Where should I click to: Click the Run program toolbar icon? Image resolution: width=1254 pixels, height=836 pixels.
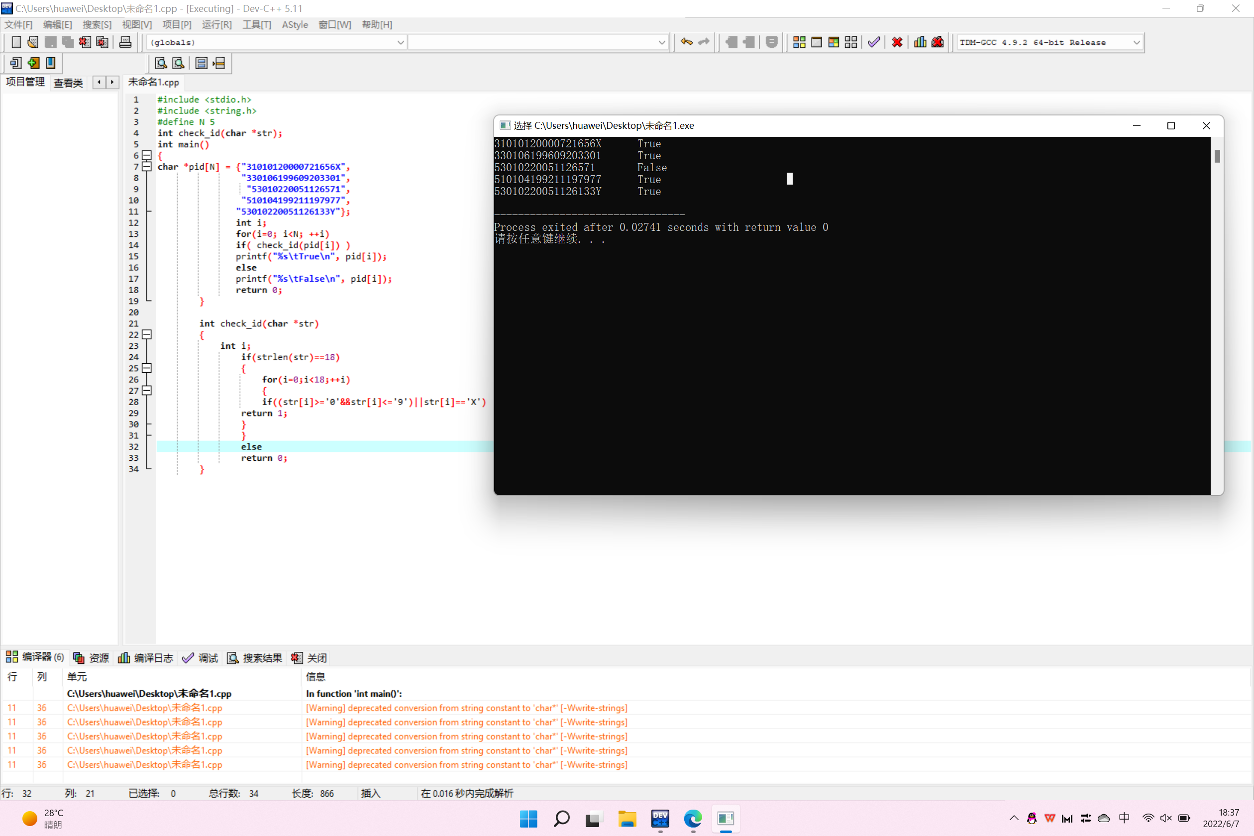pos(816,42)
